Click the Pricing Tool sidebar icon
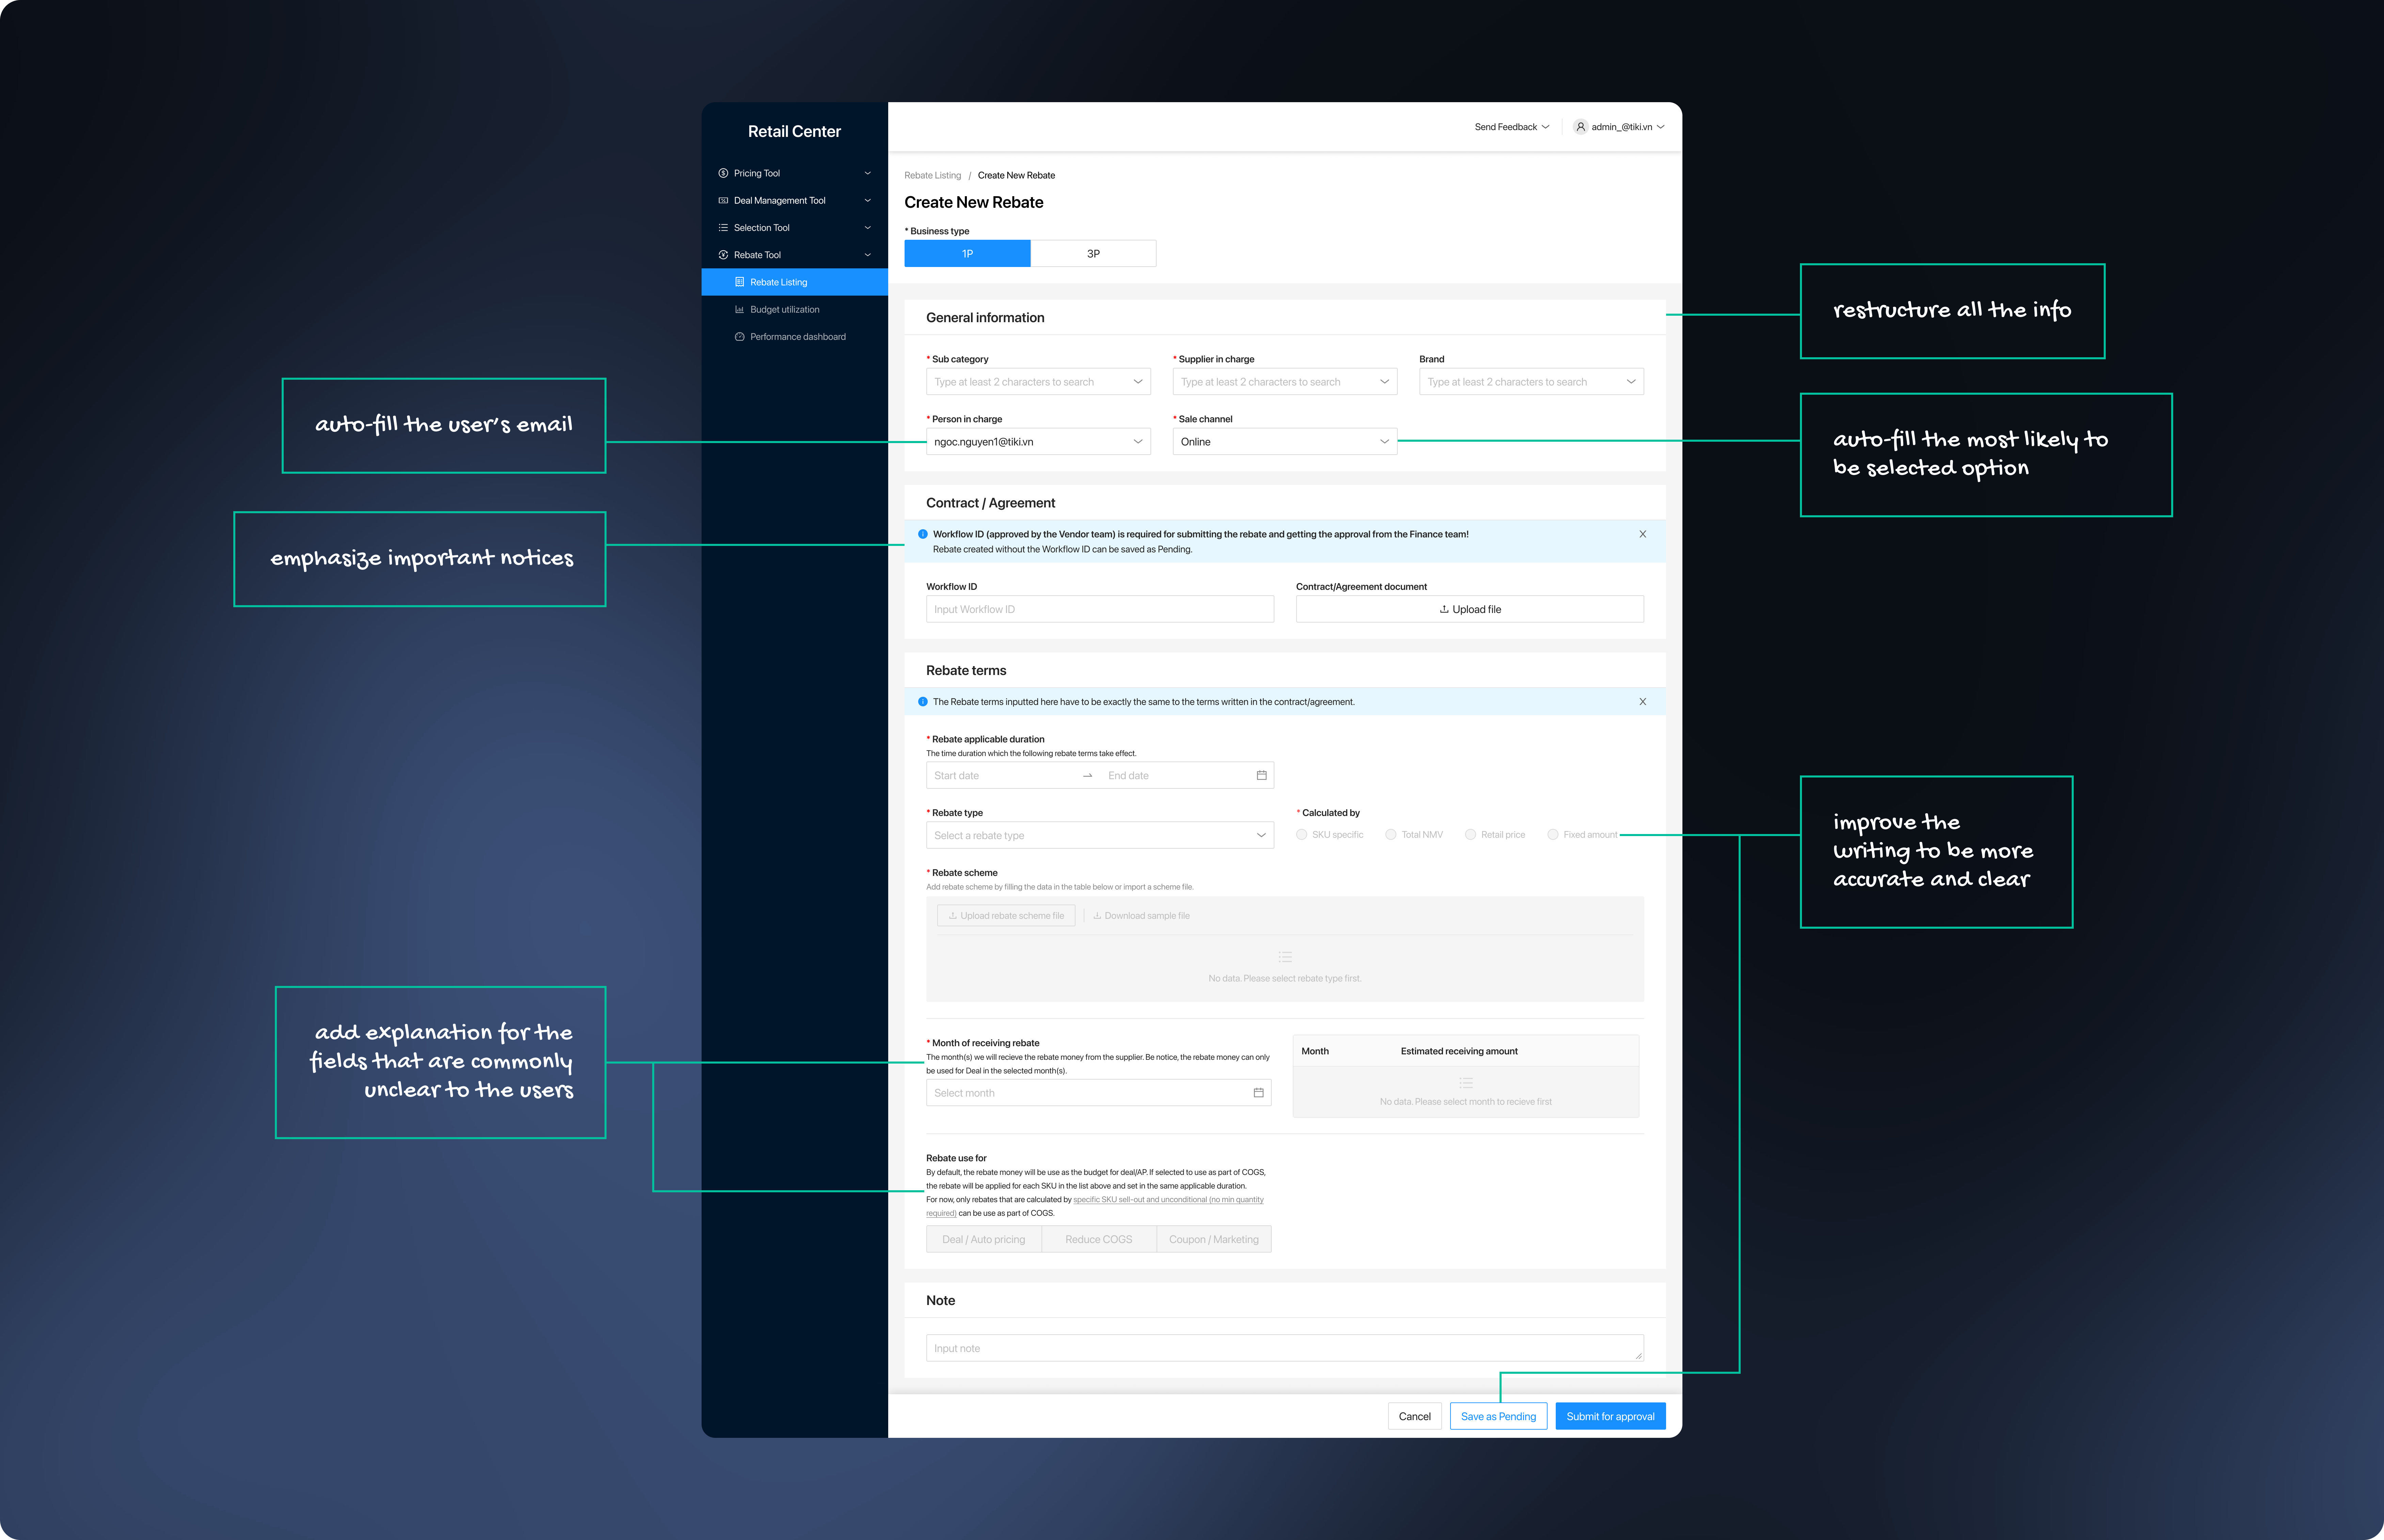2384x1540 pixels. coord(723,173)
